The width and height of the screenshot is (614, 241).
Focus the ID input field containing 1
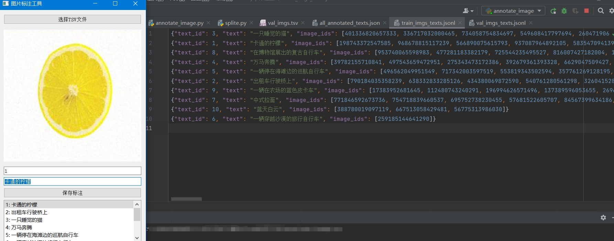pos(73,171)
